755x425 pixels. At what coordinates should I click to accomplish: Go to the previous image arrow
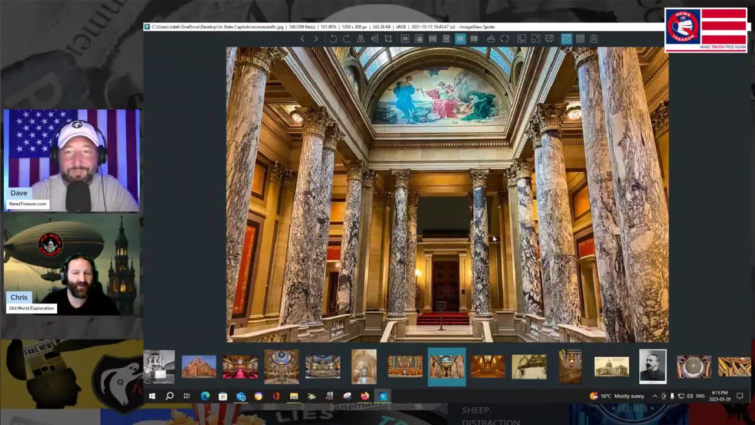pos(303,39)
